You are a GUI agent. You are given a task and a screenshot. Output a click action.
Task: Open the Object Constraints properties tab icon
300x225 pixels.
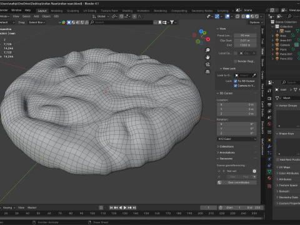[x=269, y=166]
